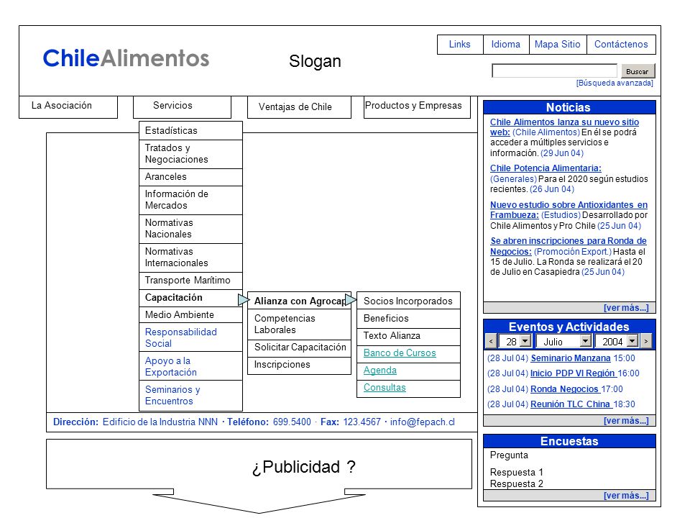Viewport: 690px width, 518px height.
Task: Choose Tratados y Negociaciones menu entry
Action: pos(190,154)
